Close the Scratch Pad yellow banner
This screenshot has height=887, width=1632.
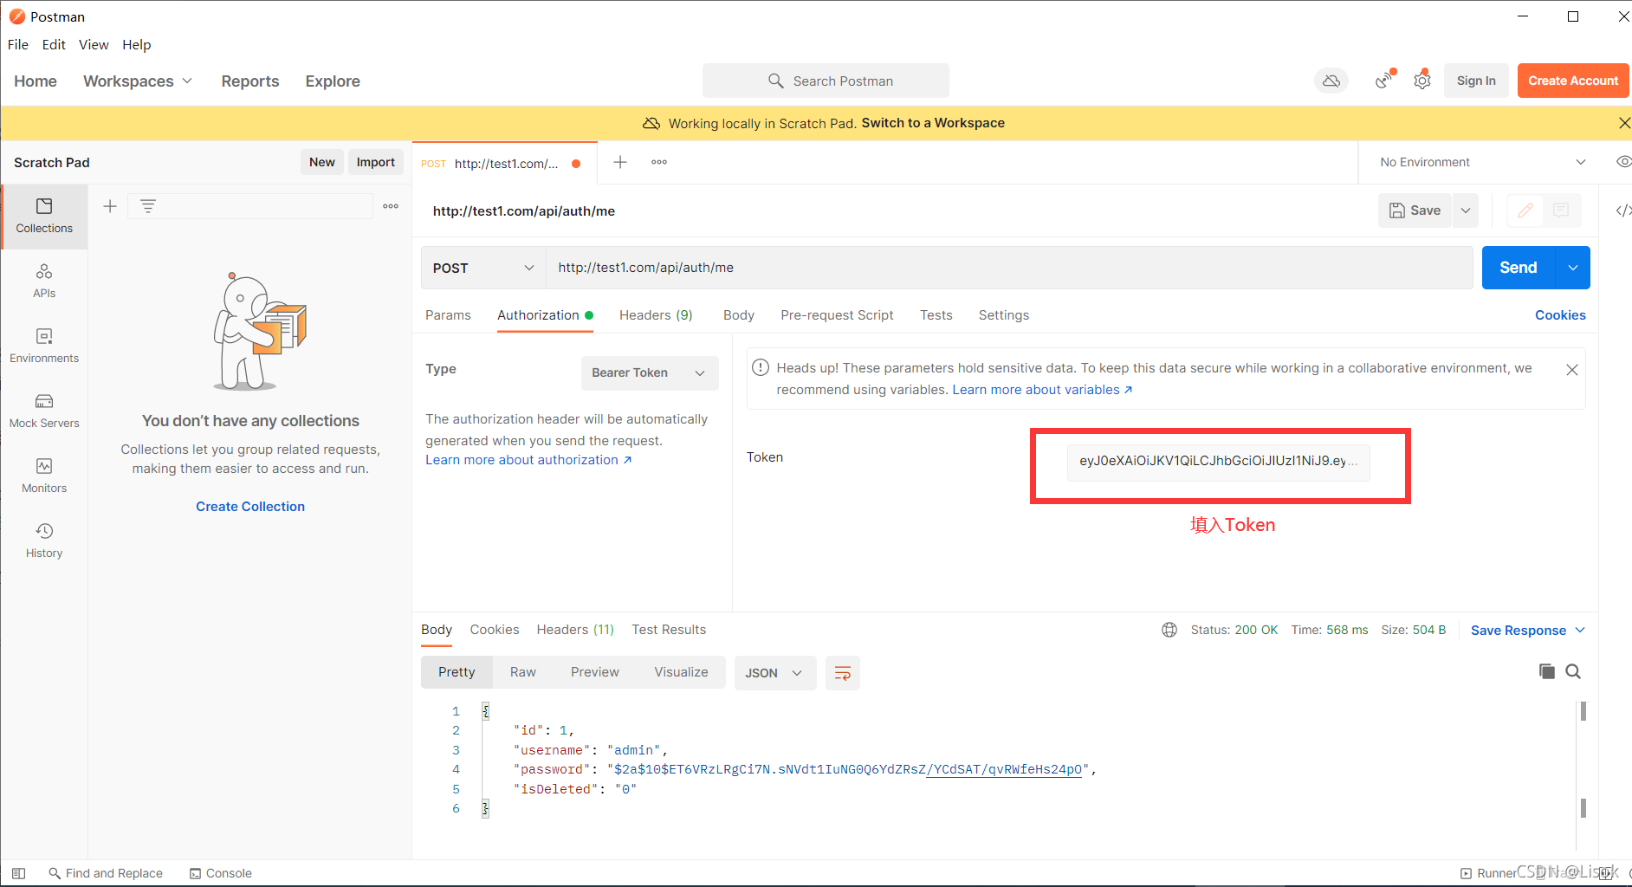coord(1623,123)
